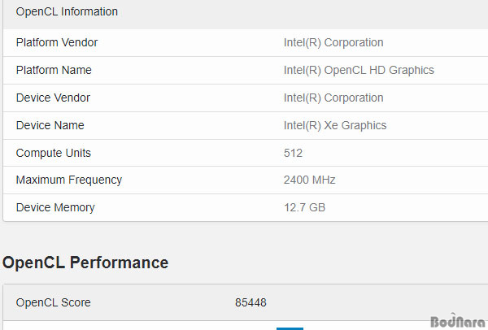The image size is (488, 330).
Task: Select the Compute Units label
Action: [x=53, y=153]
